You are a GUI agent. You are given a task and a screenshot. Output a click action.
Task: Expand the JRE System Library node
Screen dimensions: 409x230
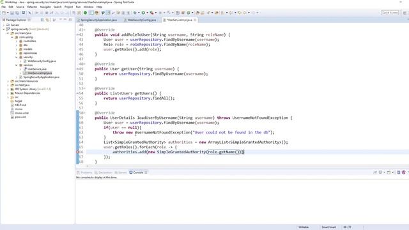(x=8, y=89)
